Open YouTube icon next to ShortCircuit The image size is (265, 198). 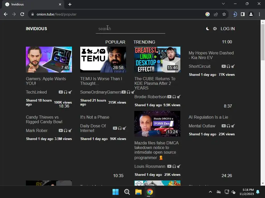click(x=224, y=66)
